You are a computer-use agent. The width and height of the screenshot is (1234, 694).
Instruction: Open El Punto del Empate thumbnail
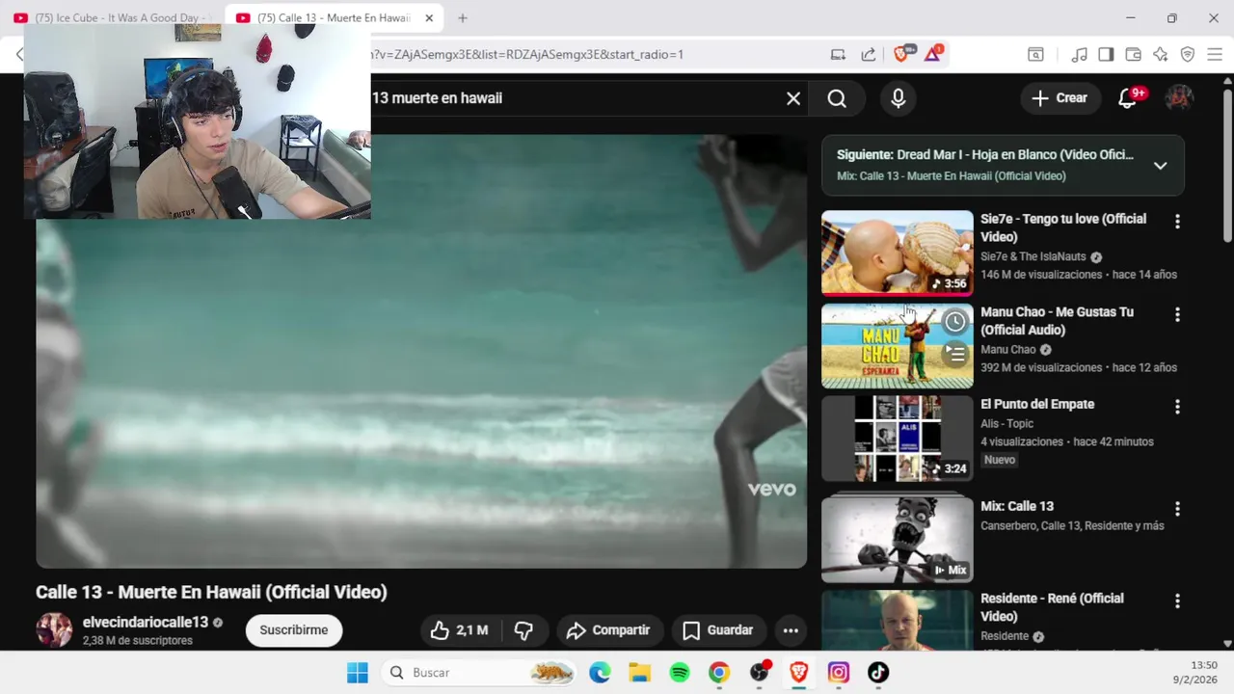(898, 439)
